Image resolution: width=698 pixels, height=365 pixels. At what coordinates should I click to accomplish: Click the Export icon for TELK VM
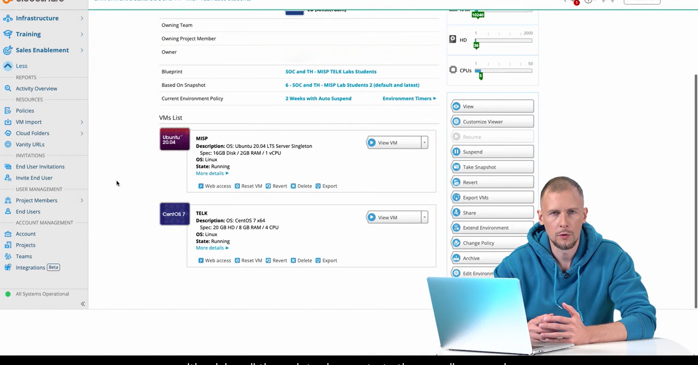(x=318, y=260)
